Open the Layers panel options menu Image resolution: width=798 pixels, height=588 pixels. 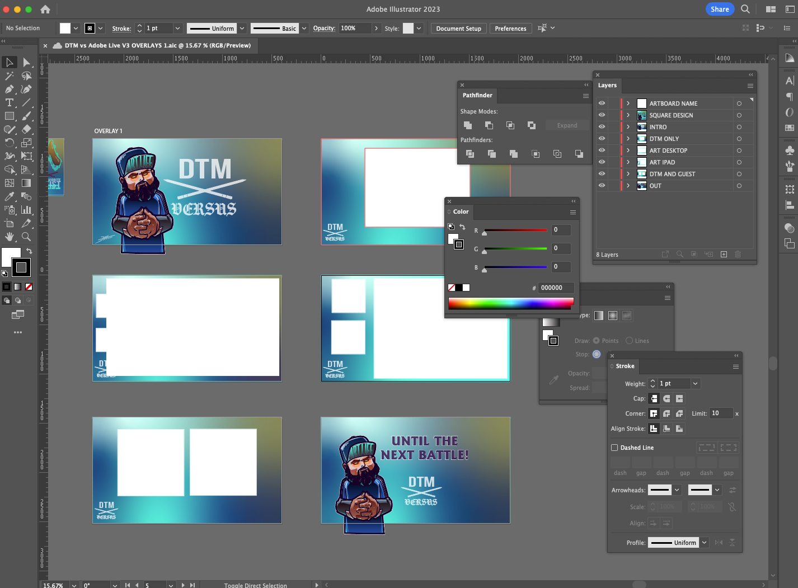750,86
